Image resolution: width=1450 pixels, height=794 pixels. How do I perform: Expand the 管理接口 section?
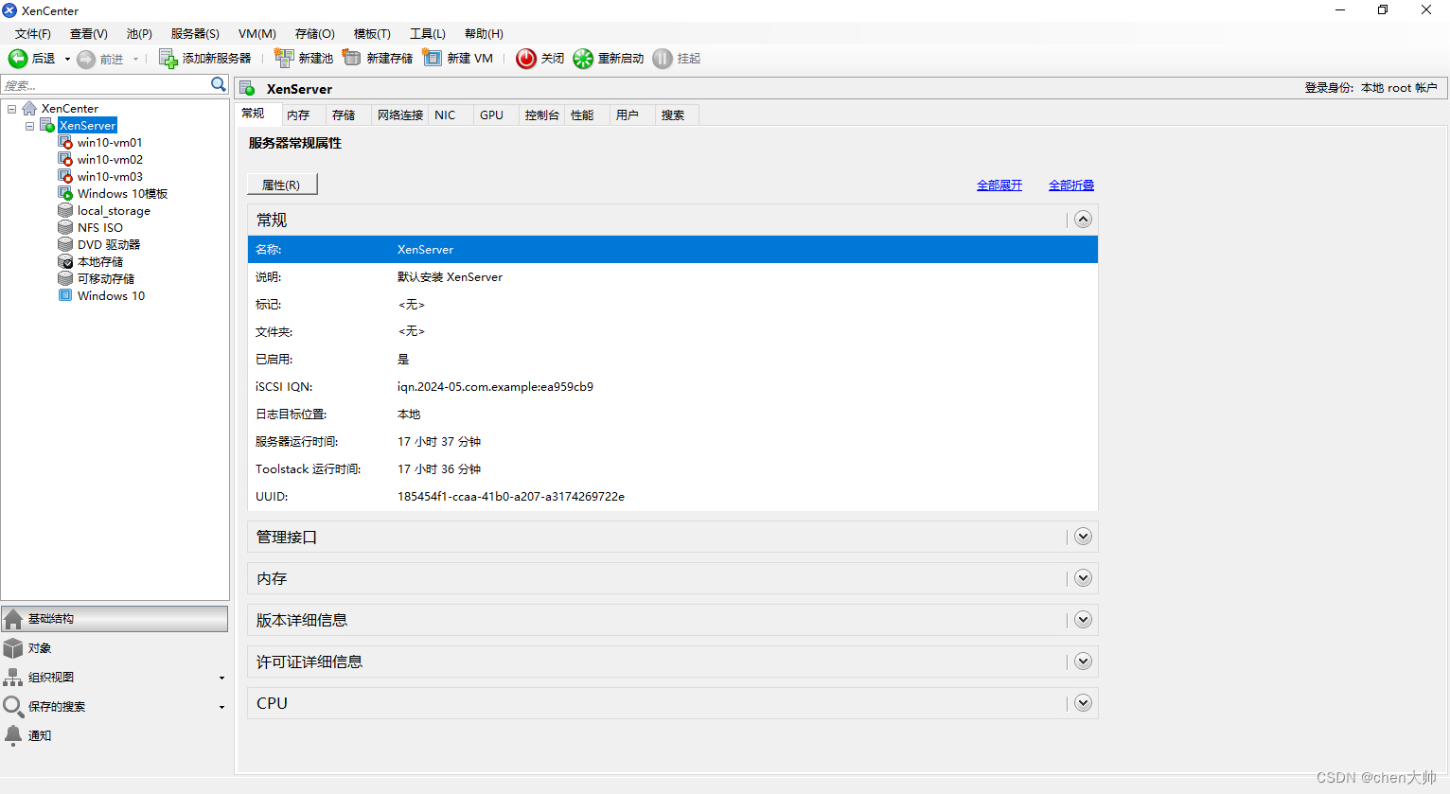point(1084,537)
